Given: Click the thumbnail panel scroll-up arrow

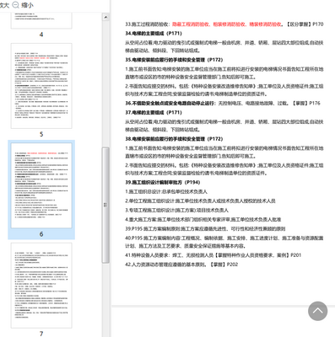Looking at the screenshot, I should [x=105, y=17].
